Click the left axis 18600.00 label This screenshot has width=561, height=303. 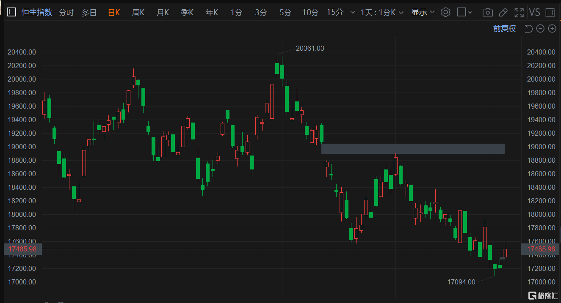tap(22, 174)
